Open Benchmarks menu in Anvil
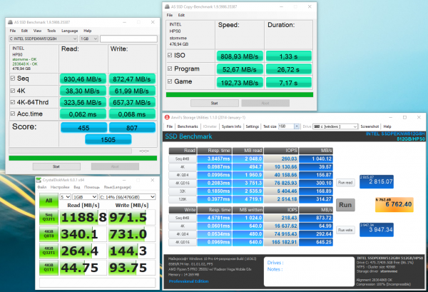 click(x=188, y=126)
